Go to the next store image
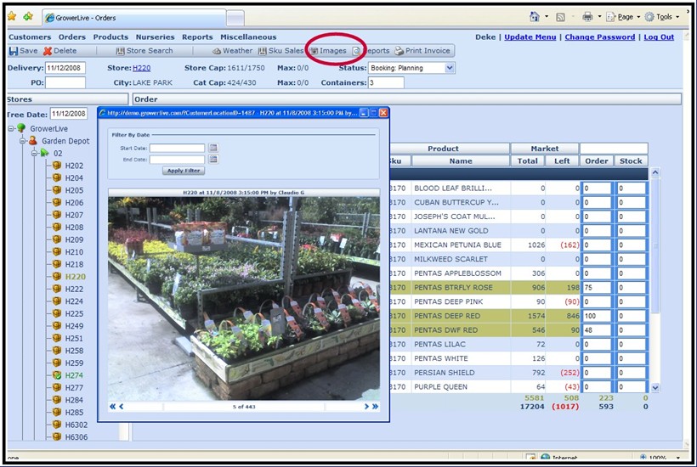 coord(366,407)
